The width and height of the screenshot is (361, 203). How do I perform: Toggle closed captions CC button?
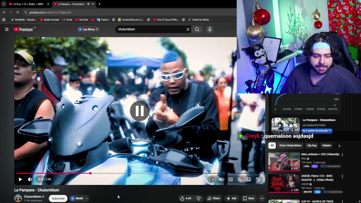click(231, 179)
